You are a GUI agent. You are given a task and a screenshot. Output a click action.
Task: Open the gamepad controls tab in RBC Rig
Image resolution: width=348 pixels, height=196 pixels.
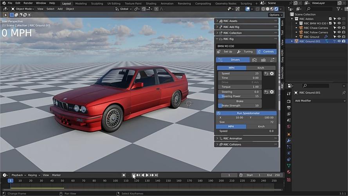254,60
